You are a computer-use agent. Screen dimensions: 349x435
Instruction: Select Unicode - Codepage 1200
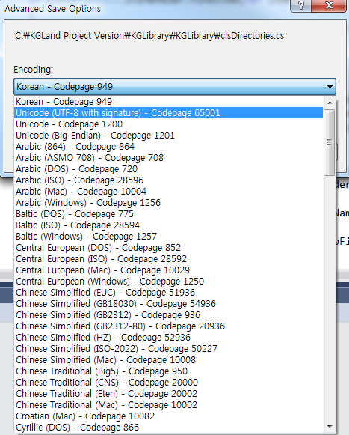click(x=168, y=124)
